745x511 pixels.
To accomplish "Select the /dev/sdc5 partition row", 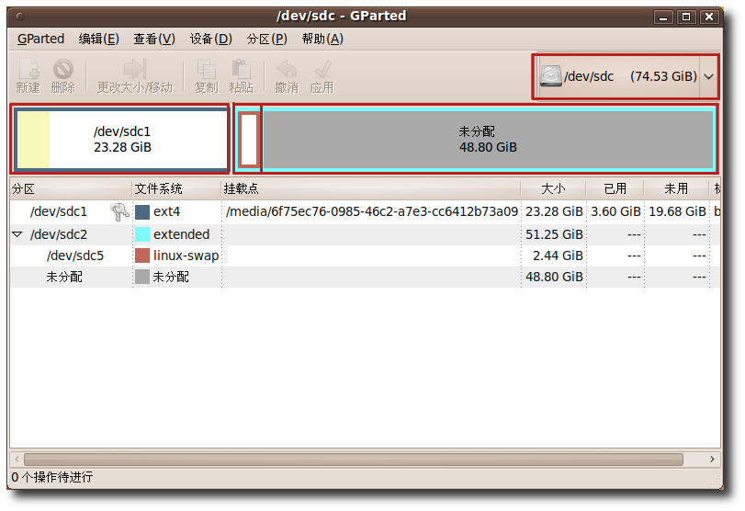I will [365, 255].
